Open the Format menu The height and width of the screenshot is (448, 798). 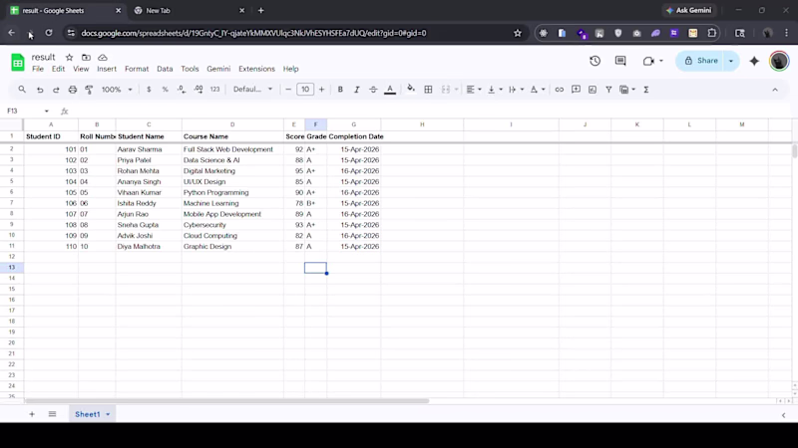(x=137, y=69)
